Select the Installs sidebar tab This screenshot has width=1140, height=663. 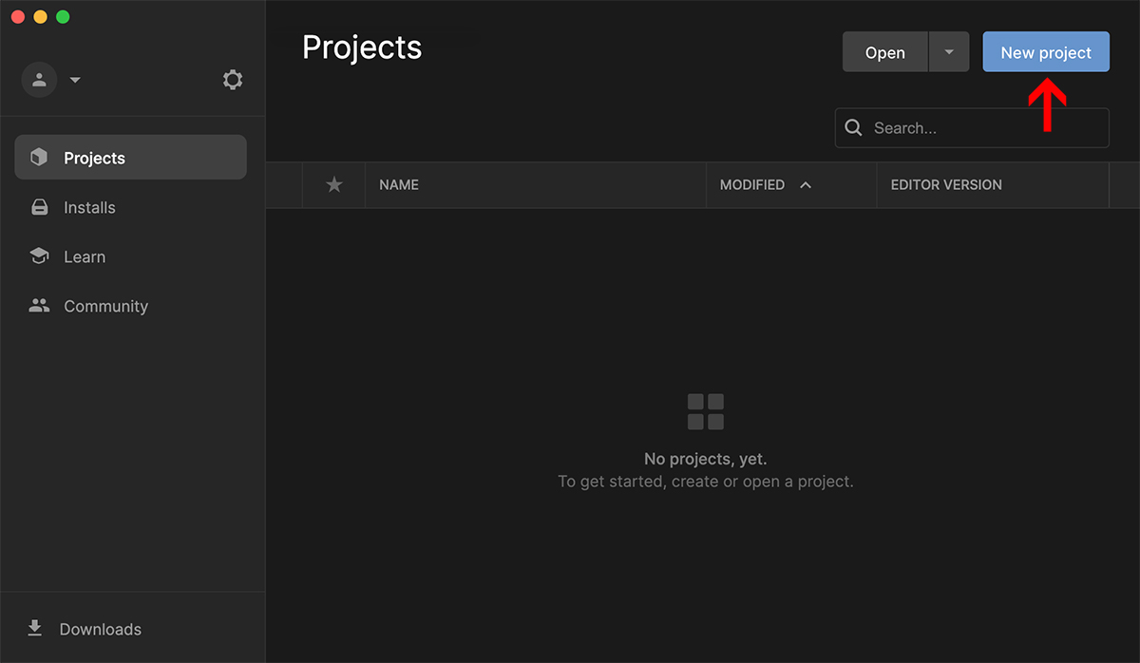(x=89, y=207)
